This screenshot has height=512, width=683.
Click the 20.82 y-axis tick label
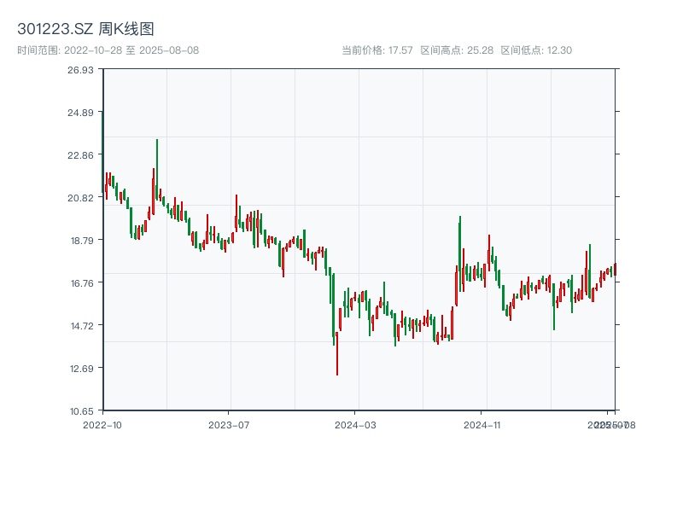(81, 198)
